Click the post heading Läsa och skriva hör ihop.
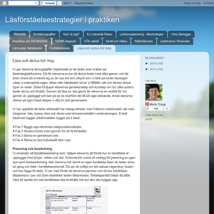Screen dimensions: 214x214 tap(34, 61)
